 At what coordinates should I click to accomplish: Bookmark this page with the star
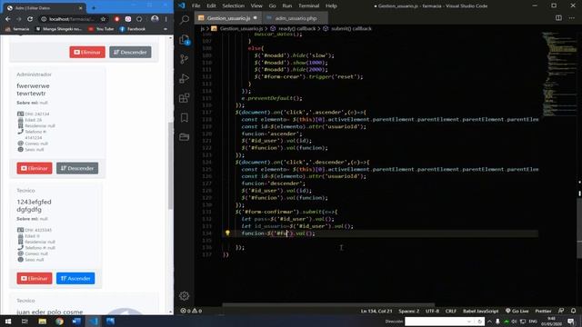[103, 19]
